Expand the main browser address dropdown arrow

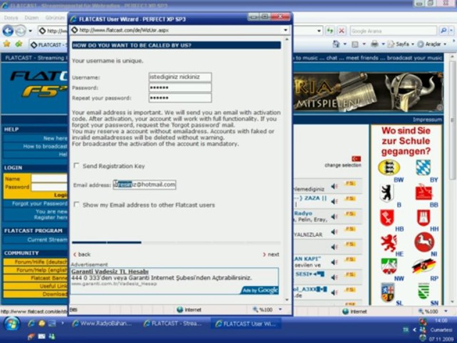(319, 30)
